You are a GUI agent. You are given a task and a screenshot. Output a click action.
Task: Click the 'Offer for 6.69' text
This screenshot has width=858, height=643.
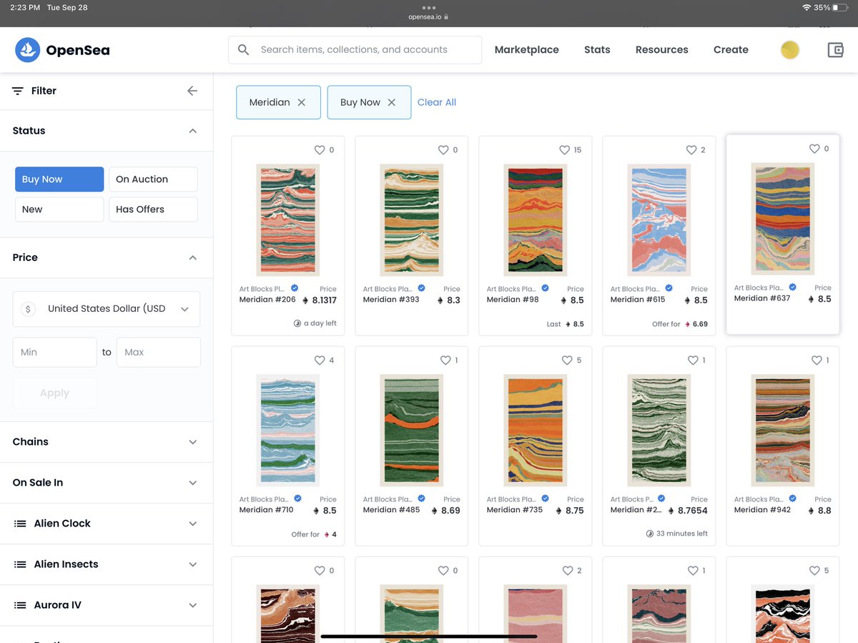[x=680, y=324]
